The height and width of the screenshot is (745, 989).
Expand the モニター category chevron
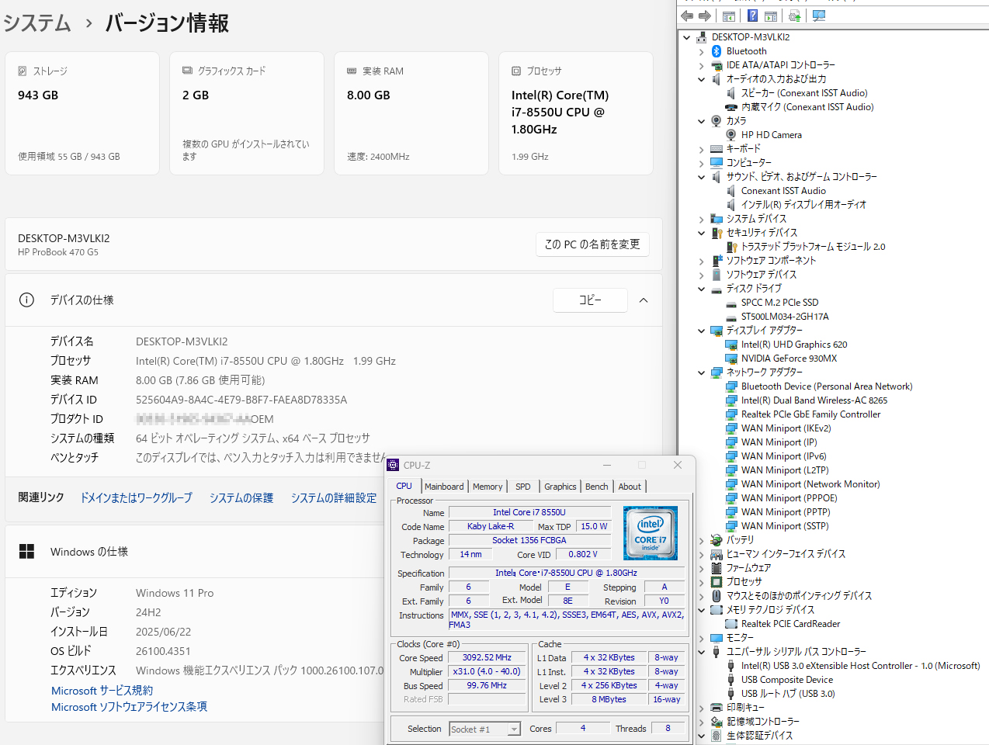tap(701, 638)
